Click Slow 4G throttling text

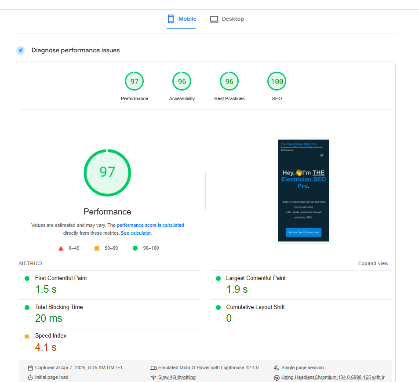(177, 377)
